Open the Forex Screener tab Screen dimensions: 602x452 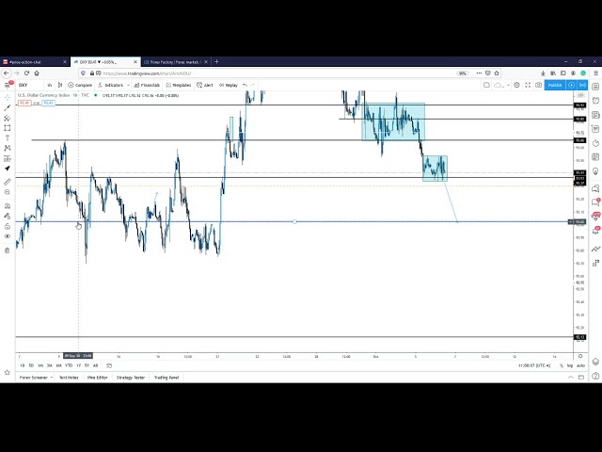click(33, 377)
